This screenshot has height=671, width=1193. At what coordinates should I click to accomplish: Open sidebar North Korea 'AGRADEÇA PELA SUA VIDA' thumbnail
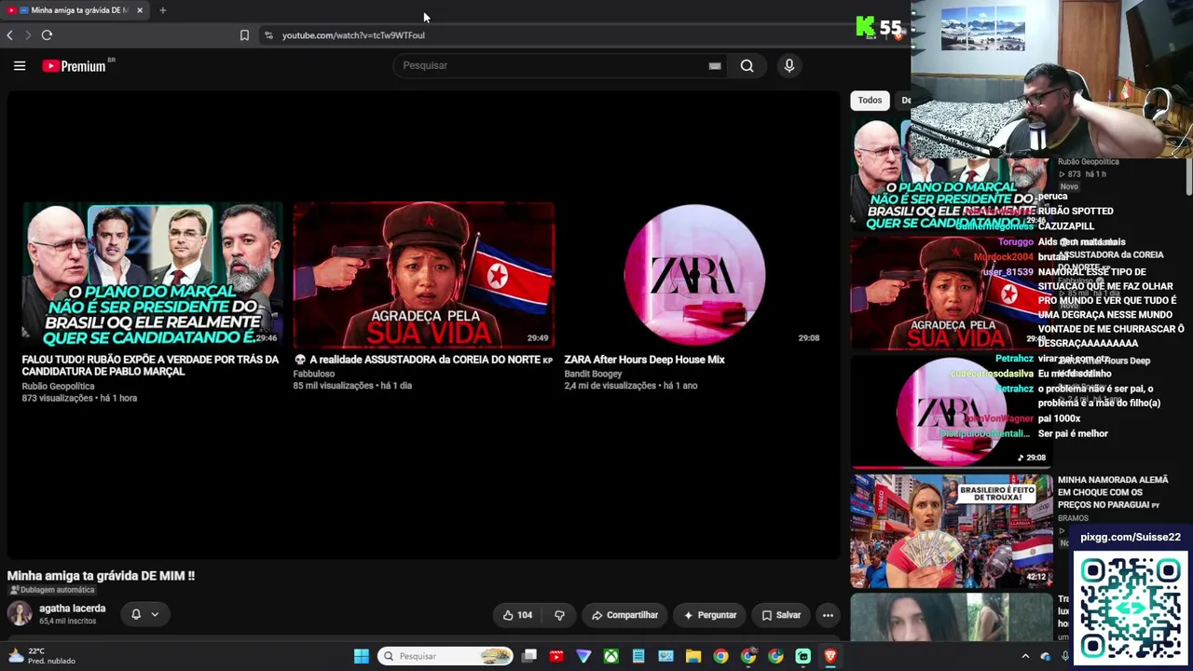[952, 293]
